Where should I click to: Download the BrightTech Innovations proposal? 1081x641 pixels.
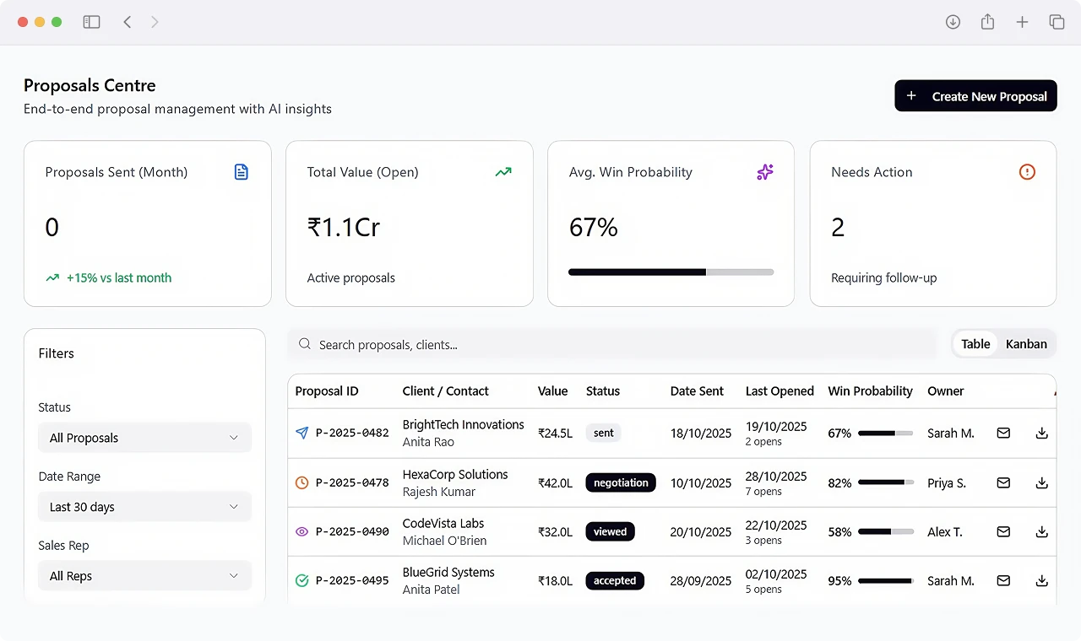tap(1042, 433)
